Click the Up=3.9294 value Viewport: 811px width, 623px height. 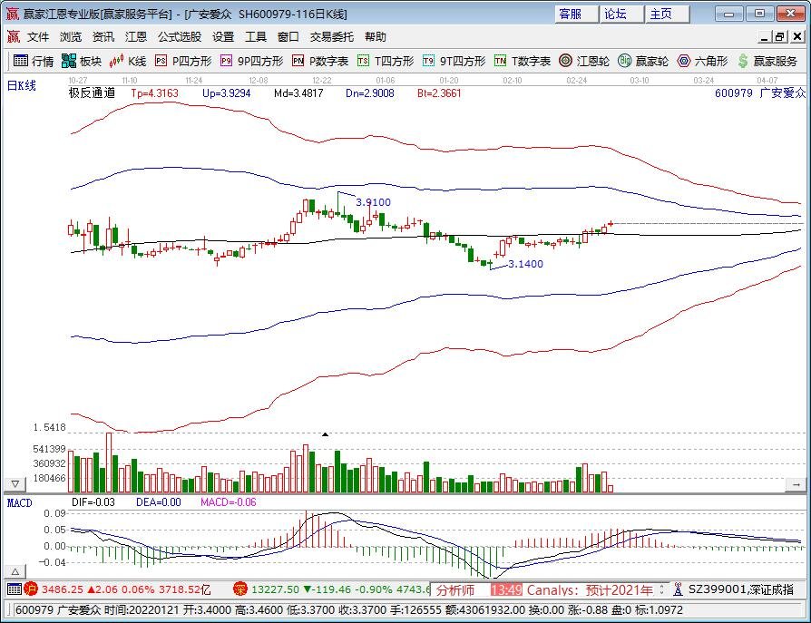point(227,93)
